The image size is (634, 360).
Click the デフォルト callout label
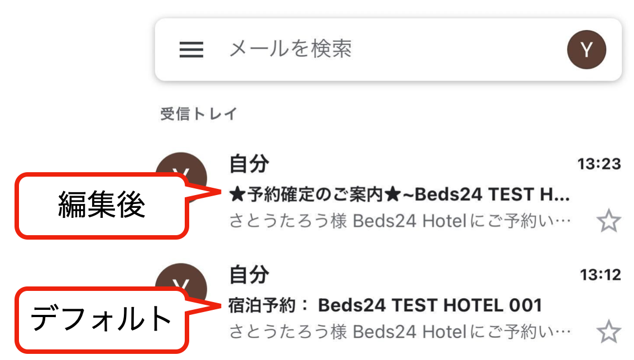pyautogui.click(x=100, y=319)
